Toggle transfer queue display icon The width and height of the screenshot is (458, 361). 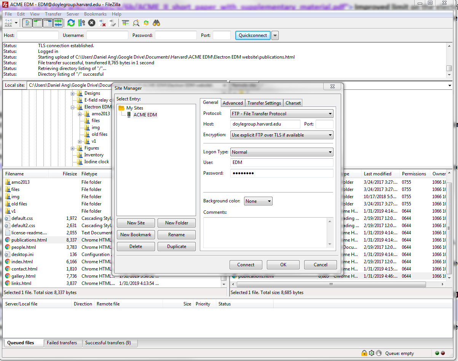[x=58, y=23]
